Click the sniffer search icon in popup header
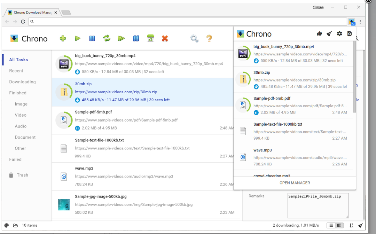376x234 pixels. point(350,34)
